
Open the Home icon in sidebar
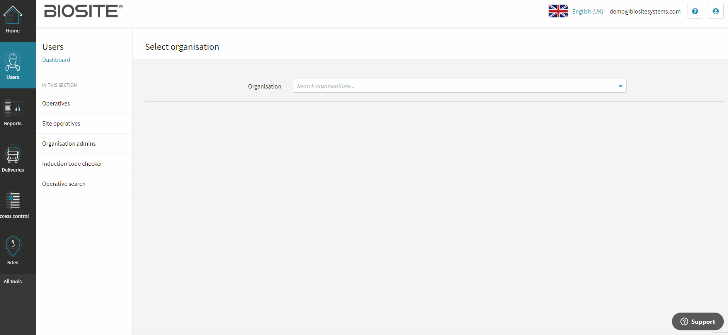[13, 15]
